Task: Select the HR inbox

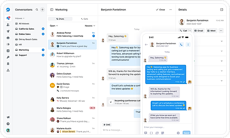Action: coord(30,45)
